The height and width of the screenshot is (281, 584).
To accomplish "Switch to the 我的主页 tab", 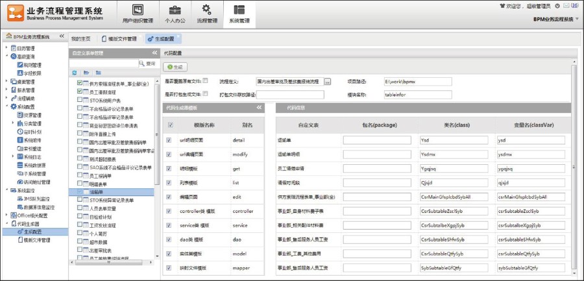I will click(x=81, y=39).
